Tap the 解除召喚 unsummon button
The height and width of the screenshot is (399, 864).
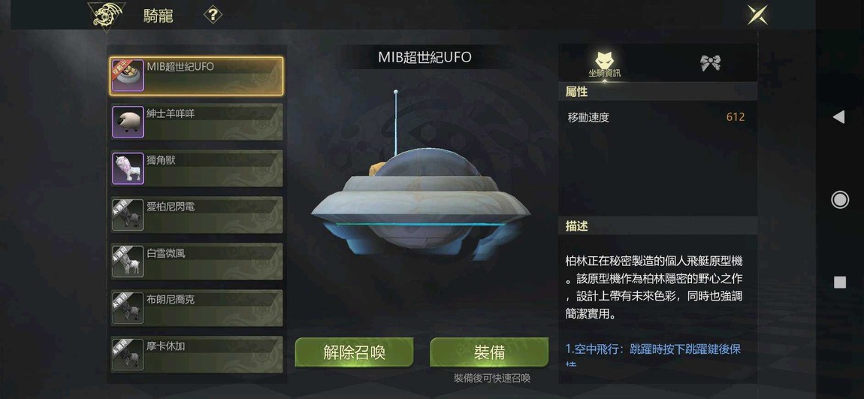click(354, 352)
